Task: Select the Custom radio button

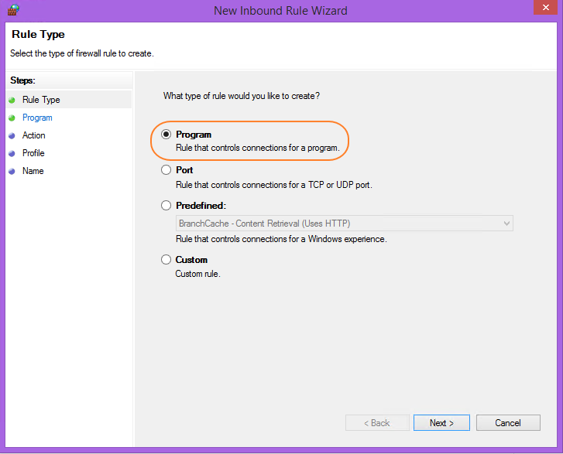Action: 166,260
